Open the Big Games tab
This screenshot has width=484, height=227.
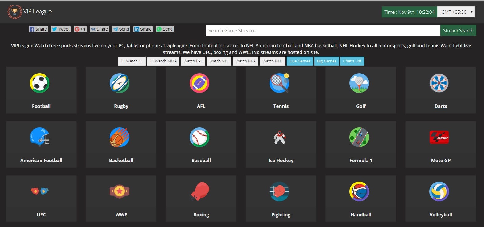click(x=327, y=61)
